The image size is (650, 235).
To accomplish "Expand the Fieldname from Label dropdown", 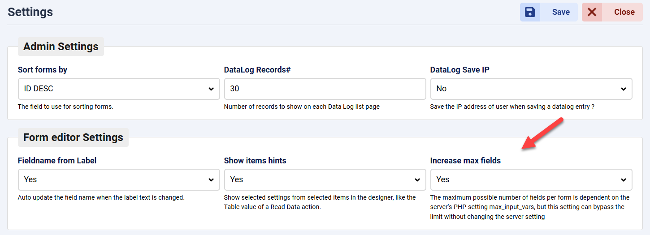I will click(119, 179).
